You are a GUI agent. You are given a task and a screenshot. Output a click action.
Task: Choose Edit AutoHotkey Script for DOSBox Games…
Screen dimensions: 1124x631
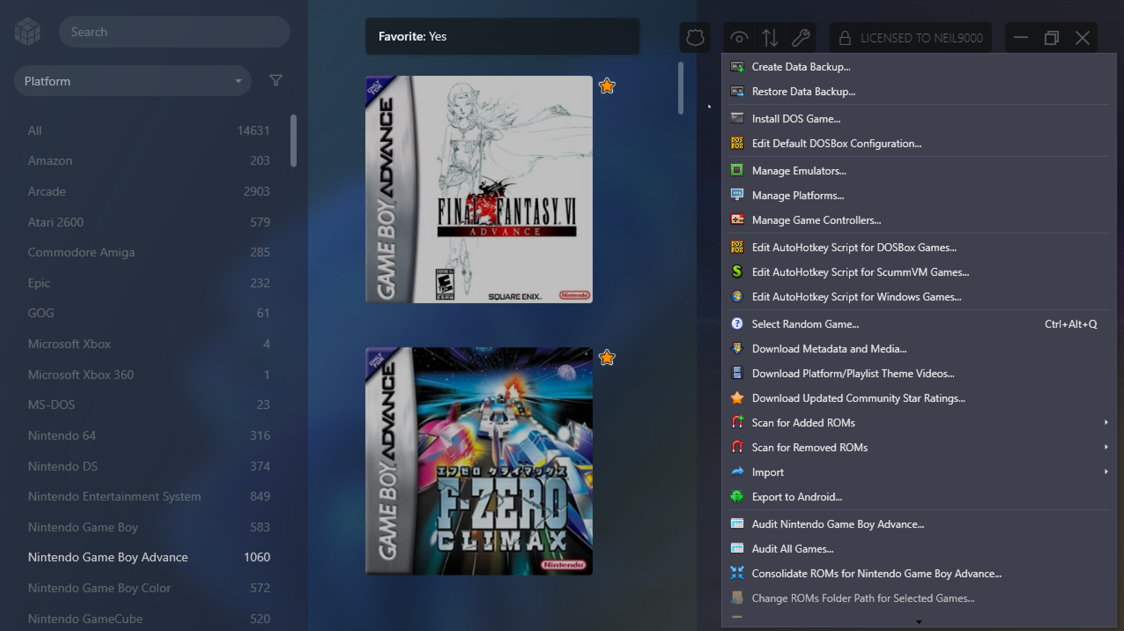click(919, 247)
